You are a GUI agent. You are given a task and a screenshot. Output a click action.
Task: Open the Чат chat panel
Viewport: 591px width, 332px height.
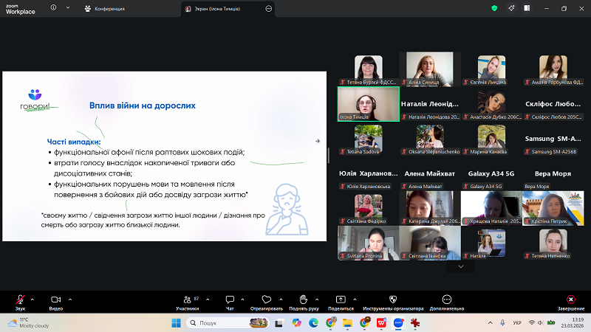coord(229,300)
